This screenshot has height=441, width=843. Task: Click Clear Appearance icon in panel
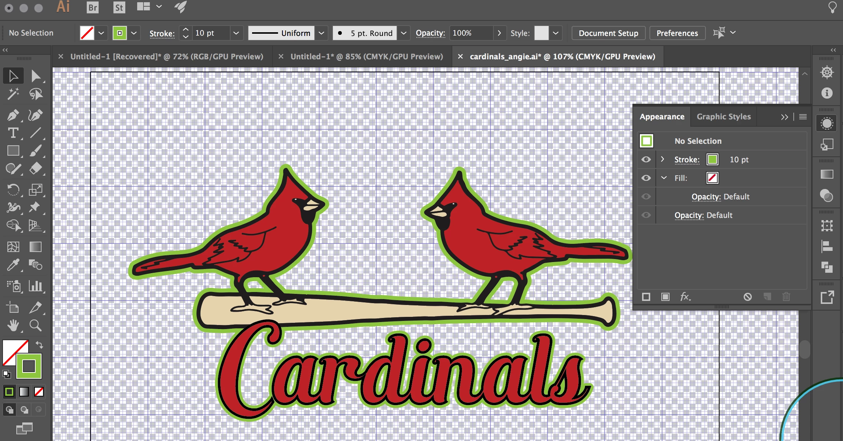point(747,297)
